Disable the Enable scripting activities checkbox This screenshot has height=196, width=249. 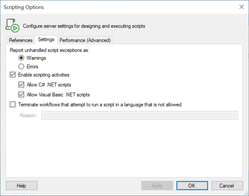coord(13,75)
